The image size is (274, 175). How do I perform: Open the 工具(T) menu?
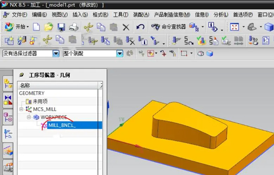[121, 15]
